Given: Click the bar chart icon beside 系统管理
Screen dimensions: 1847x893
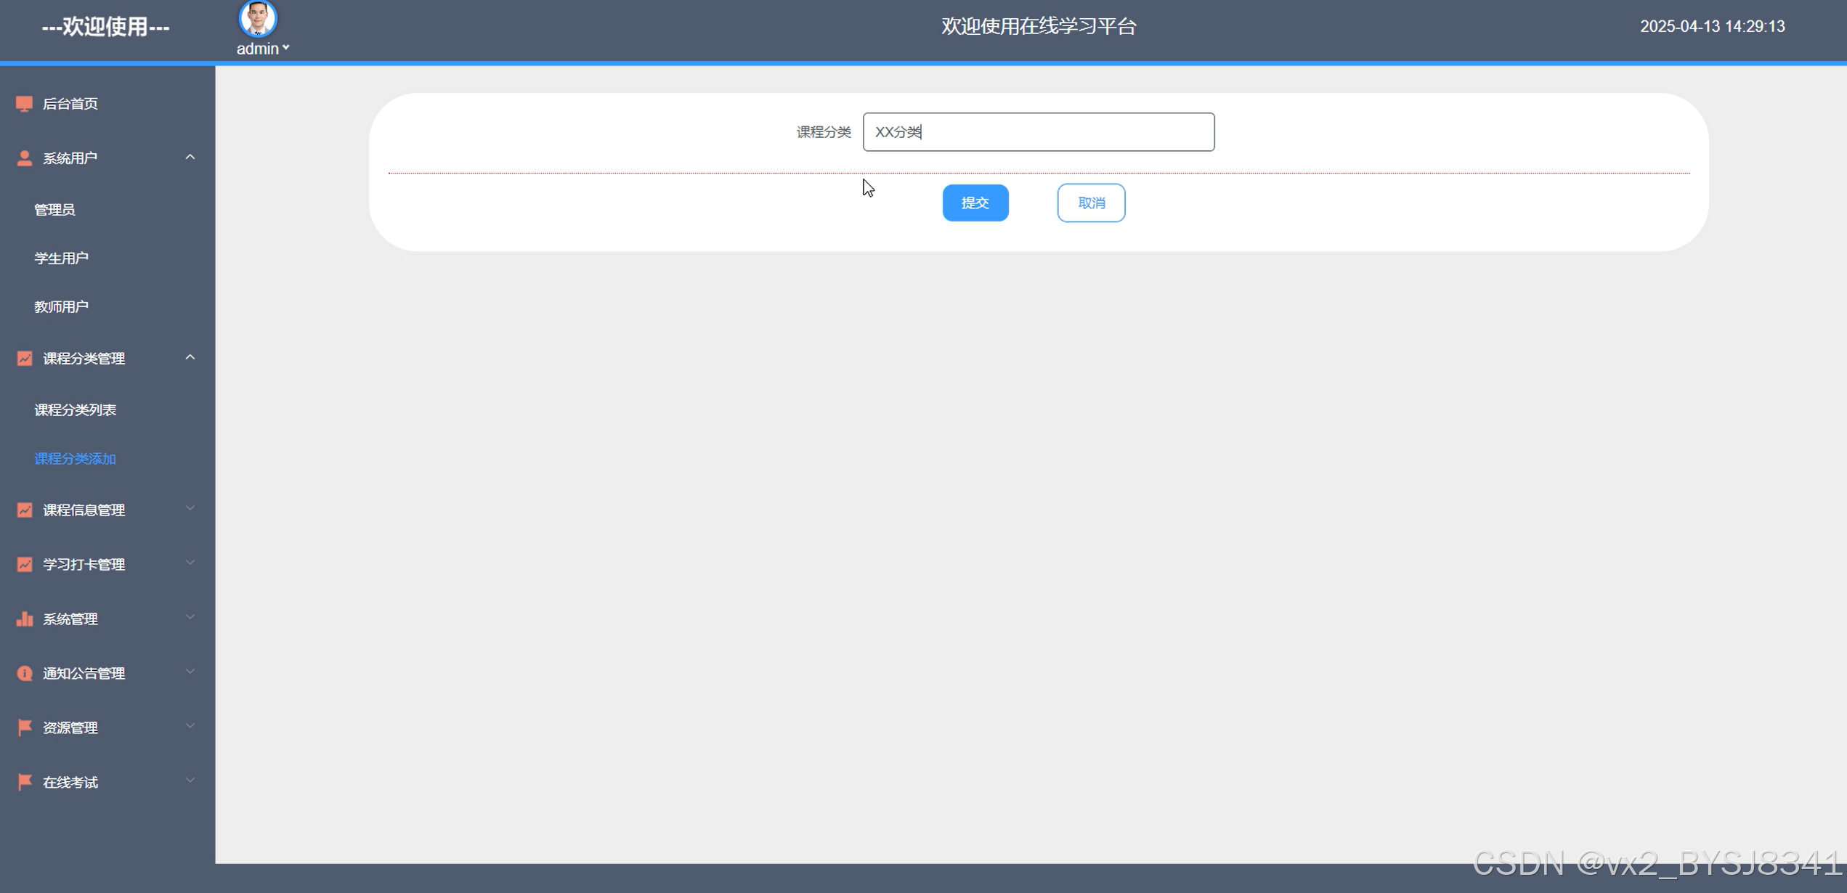Looking at the screenshot, I should point(24,619).
